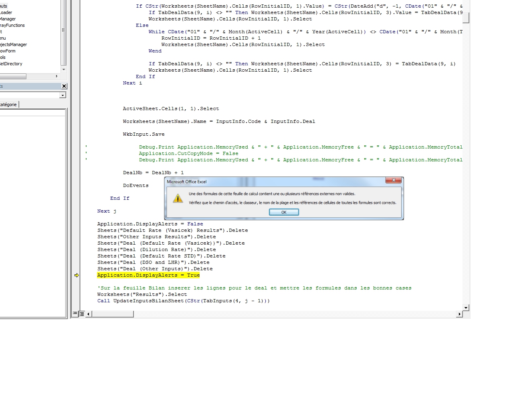Click the highlighted Application.DisplayAlerts = True line
The height and width of the screenshot is (410, 513).
148,275
